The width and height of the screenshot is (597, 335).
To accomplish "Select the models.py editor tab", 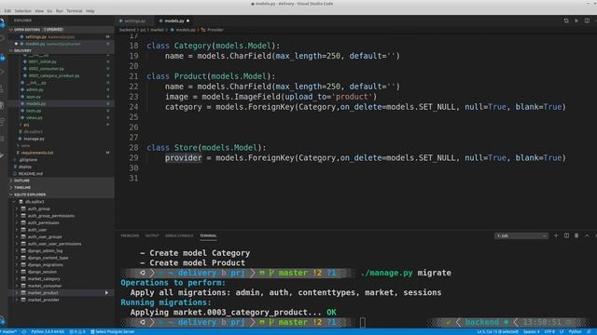I will tap(174, 20).
